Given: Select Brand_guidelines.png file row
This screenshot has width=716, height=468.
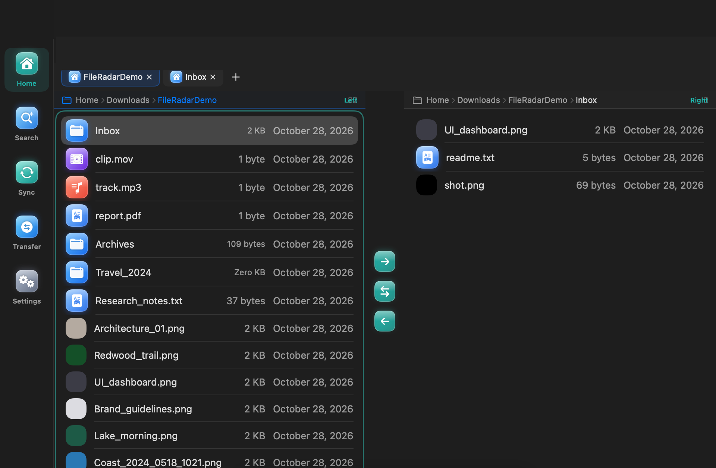Looking at the screenshot, I should click(210, 409).
